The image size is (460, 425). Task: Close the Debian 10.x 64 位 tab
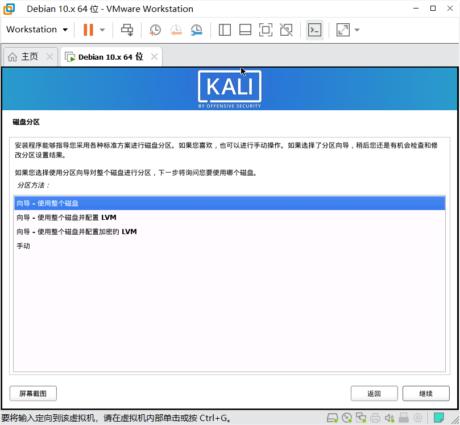pos(154,57)
